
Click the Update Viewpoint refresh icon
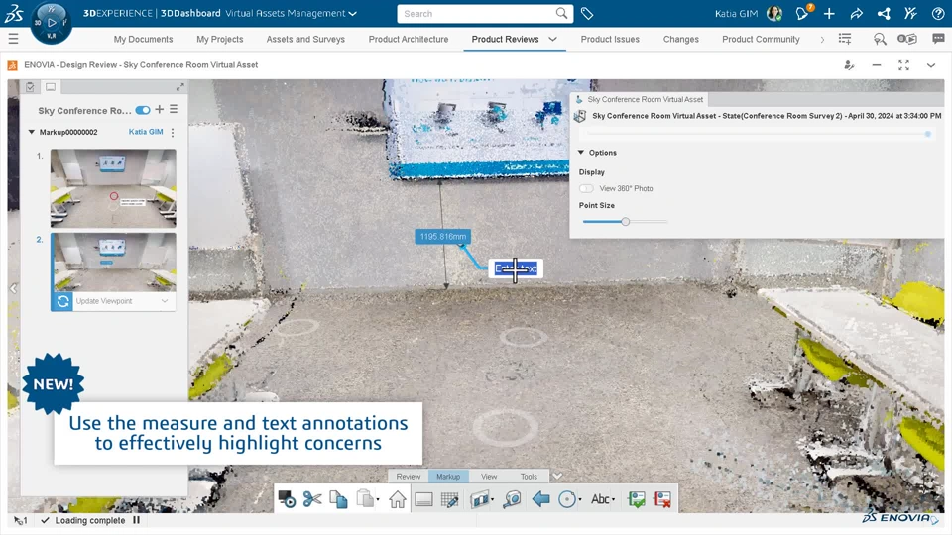(62, 301)
